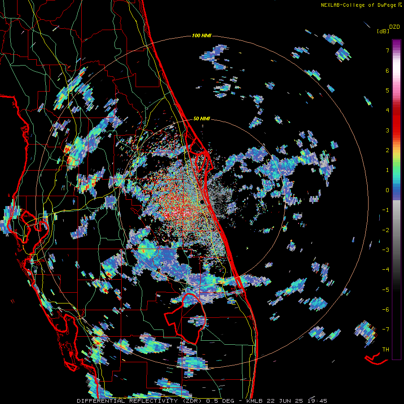Click the black radar site dot at the map center
404x404 pixels.
point(201,202)
